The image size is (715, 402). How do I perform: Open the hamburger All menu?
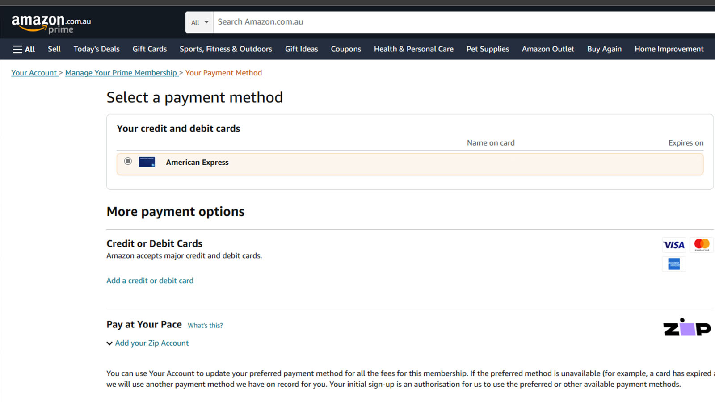point(24,49)
